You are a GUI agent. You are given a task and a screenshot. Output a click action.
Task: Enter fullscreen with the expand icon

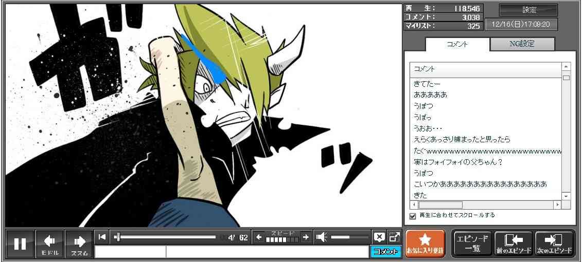coord(394,237)
